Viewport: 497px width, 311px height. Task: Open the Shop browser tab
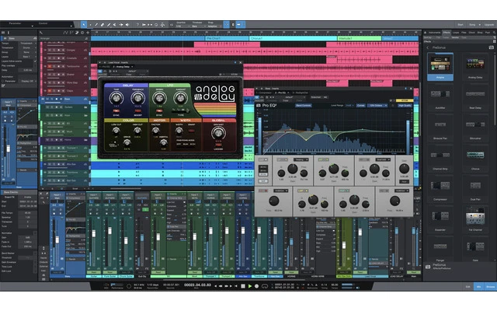[480, 33]
